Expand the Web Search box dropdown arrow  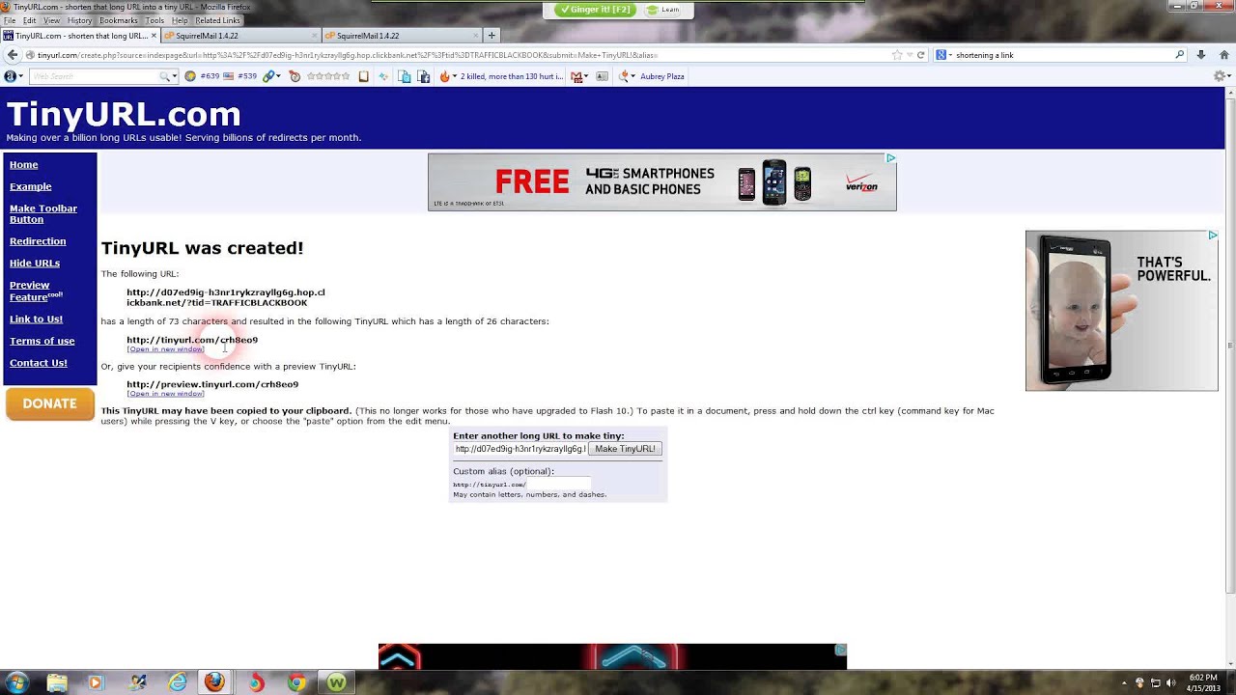175,76
